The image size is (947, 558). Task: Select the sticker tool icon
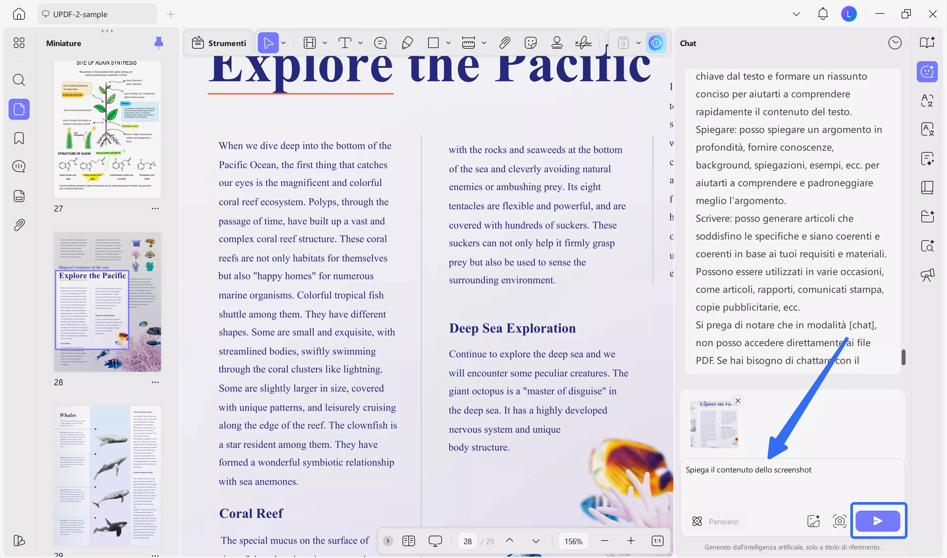point(530,43)
